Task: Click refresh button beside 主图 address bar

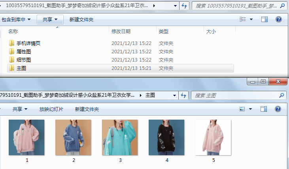Action: click(x=184, y=95)
